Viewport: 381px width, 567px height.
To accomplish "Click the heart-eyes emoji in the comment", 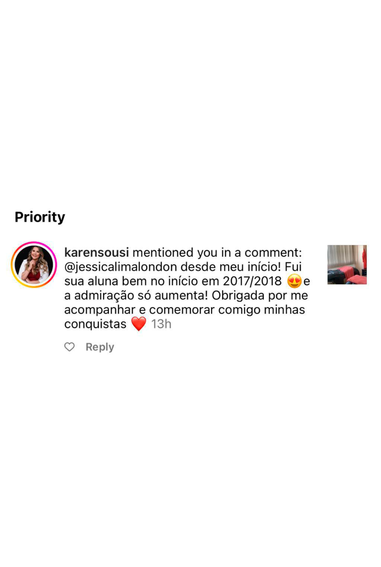I will click(294, 281).
